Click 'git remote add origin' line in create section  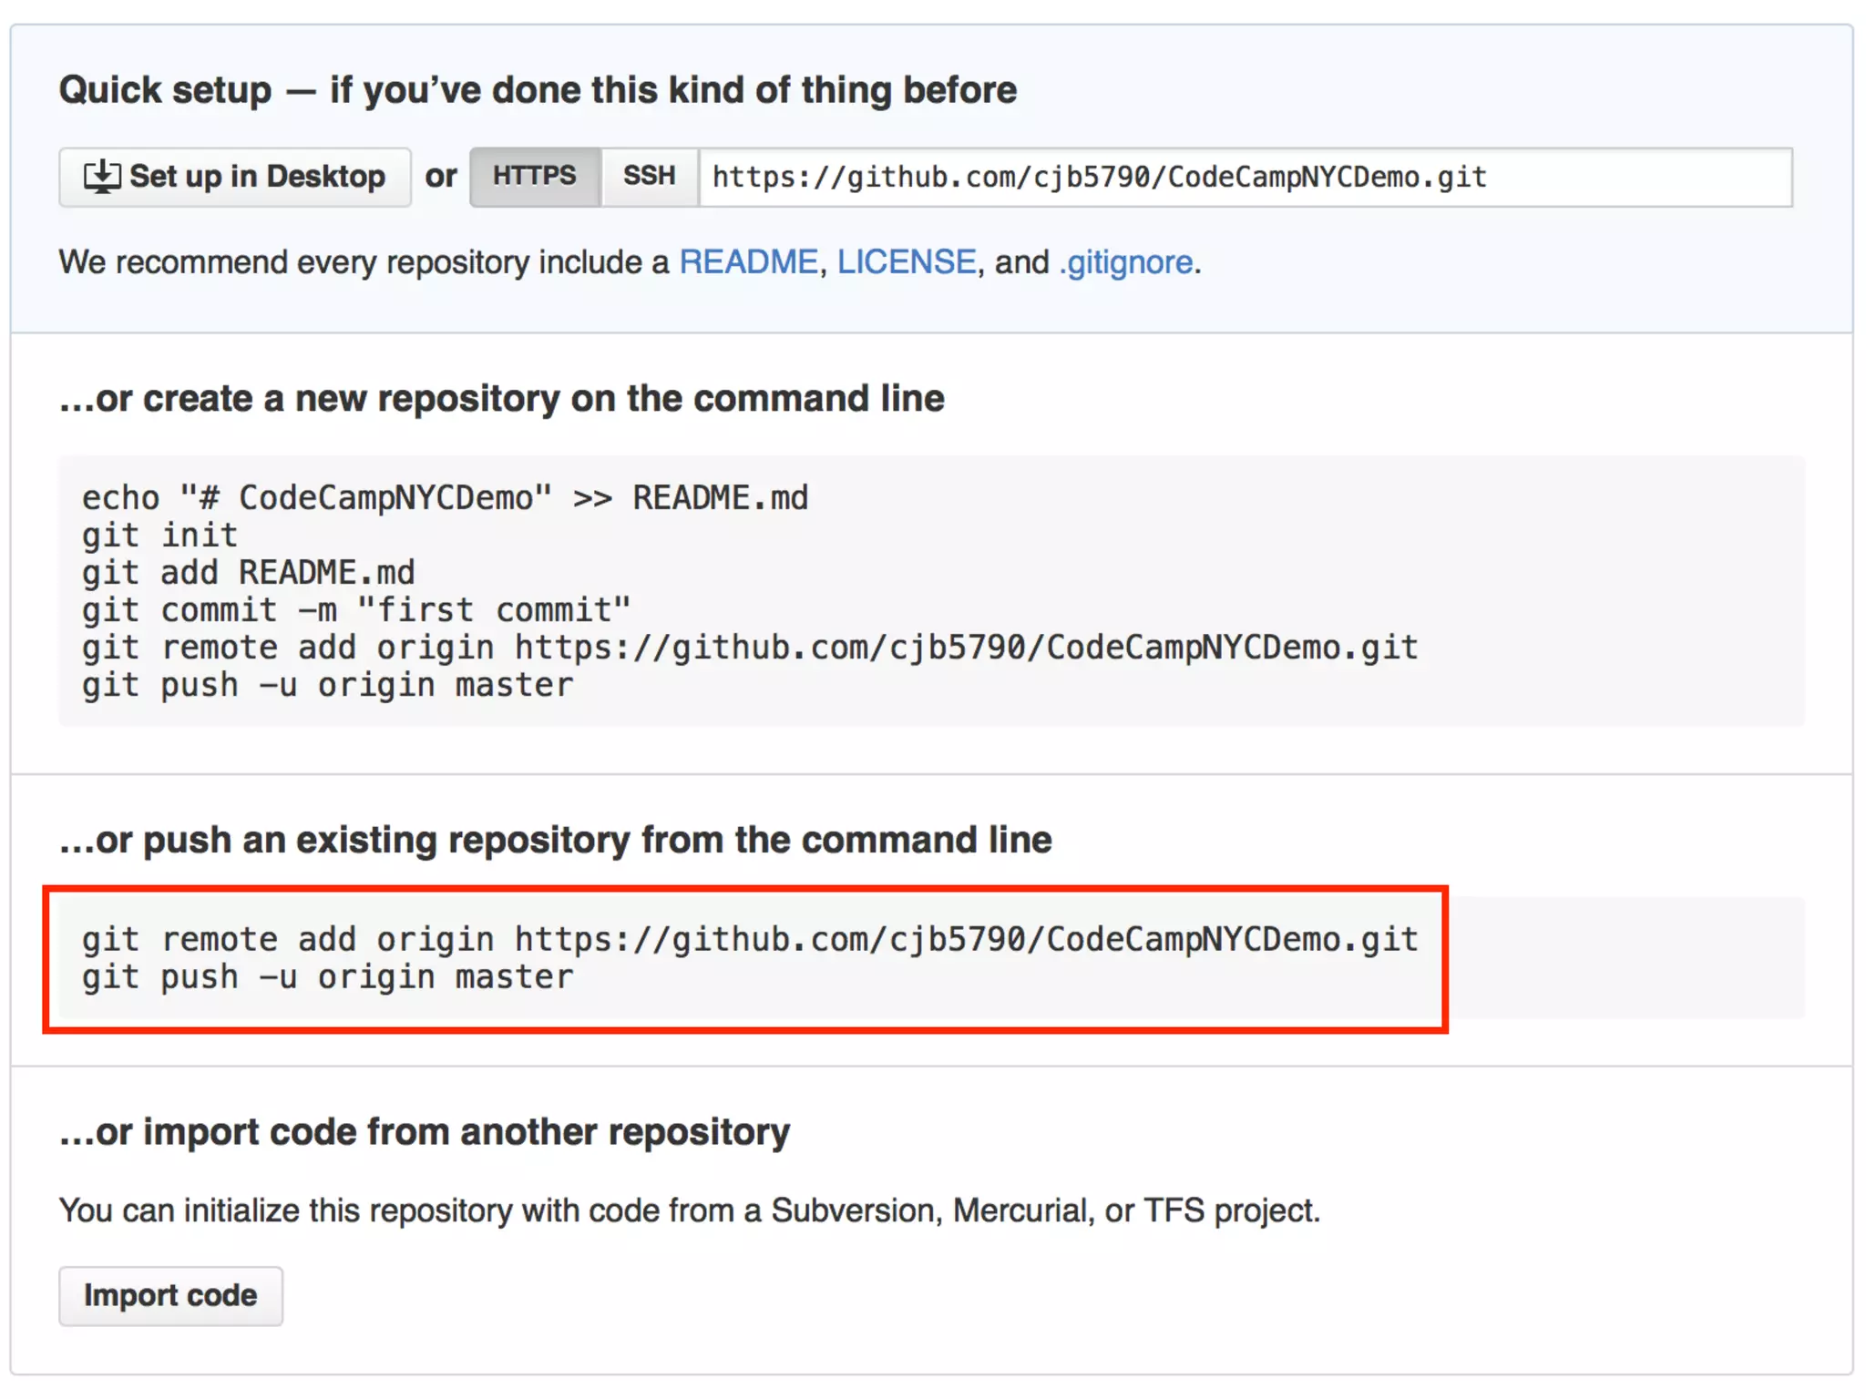(750, 648)
